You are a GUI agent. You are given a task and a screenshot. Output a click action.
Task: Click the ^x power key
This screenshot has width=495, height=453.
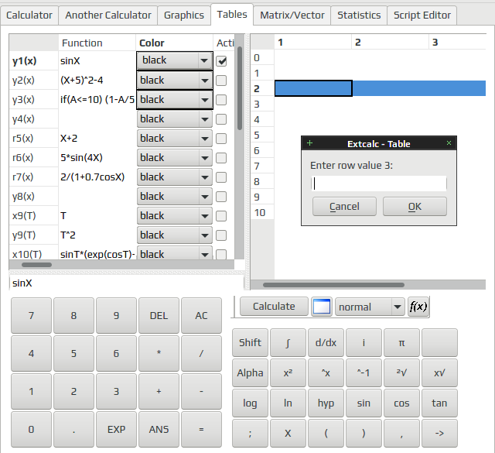[x=326, y=373]
